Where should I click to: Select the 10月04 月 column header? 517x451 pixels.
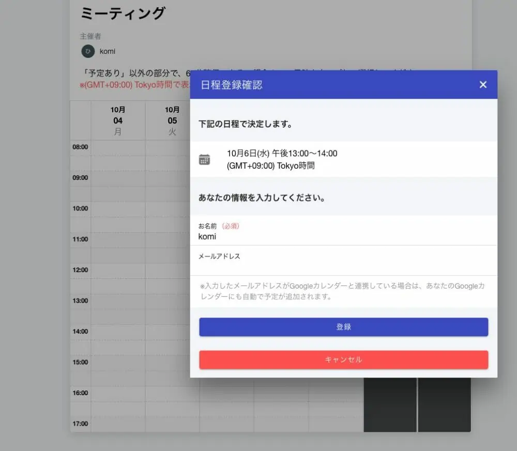click(x=118, y=121)
